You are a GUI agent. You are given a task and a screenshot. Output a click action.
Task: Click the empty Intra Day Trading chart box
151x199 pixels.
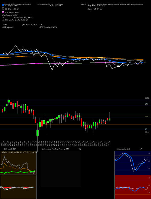[x=60, y=169]
